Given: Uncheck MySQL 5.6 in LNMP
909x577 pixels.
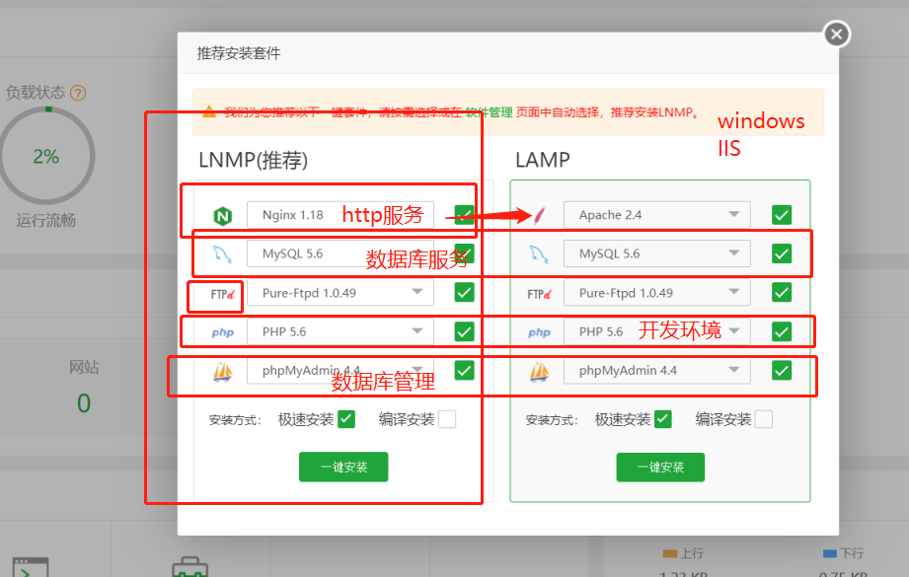Looking at the screenshot, I should point(464,253).
